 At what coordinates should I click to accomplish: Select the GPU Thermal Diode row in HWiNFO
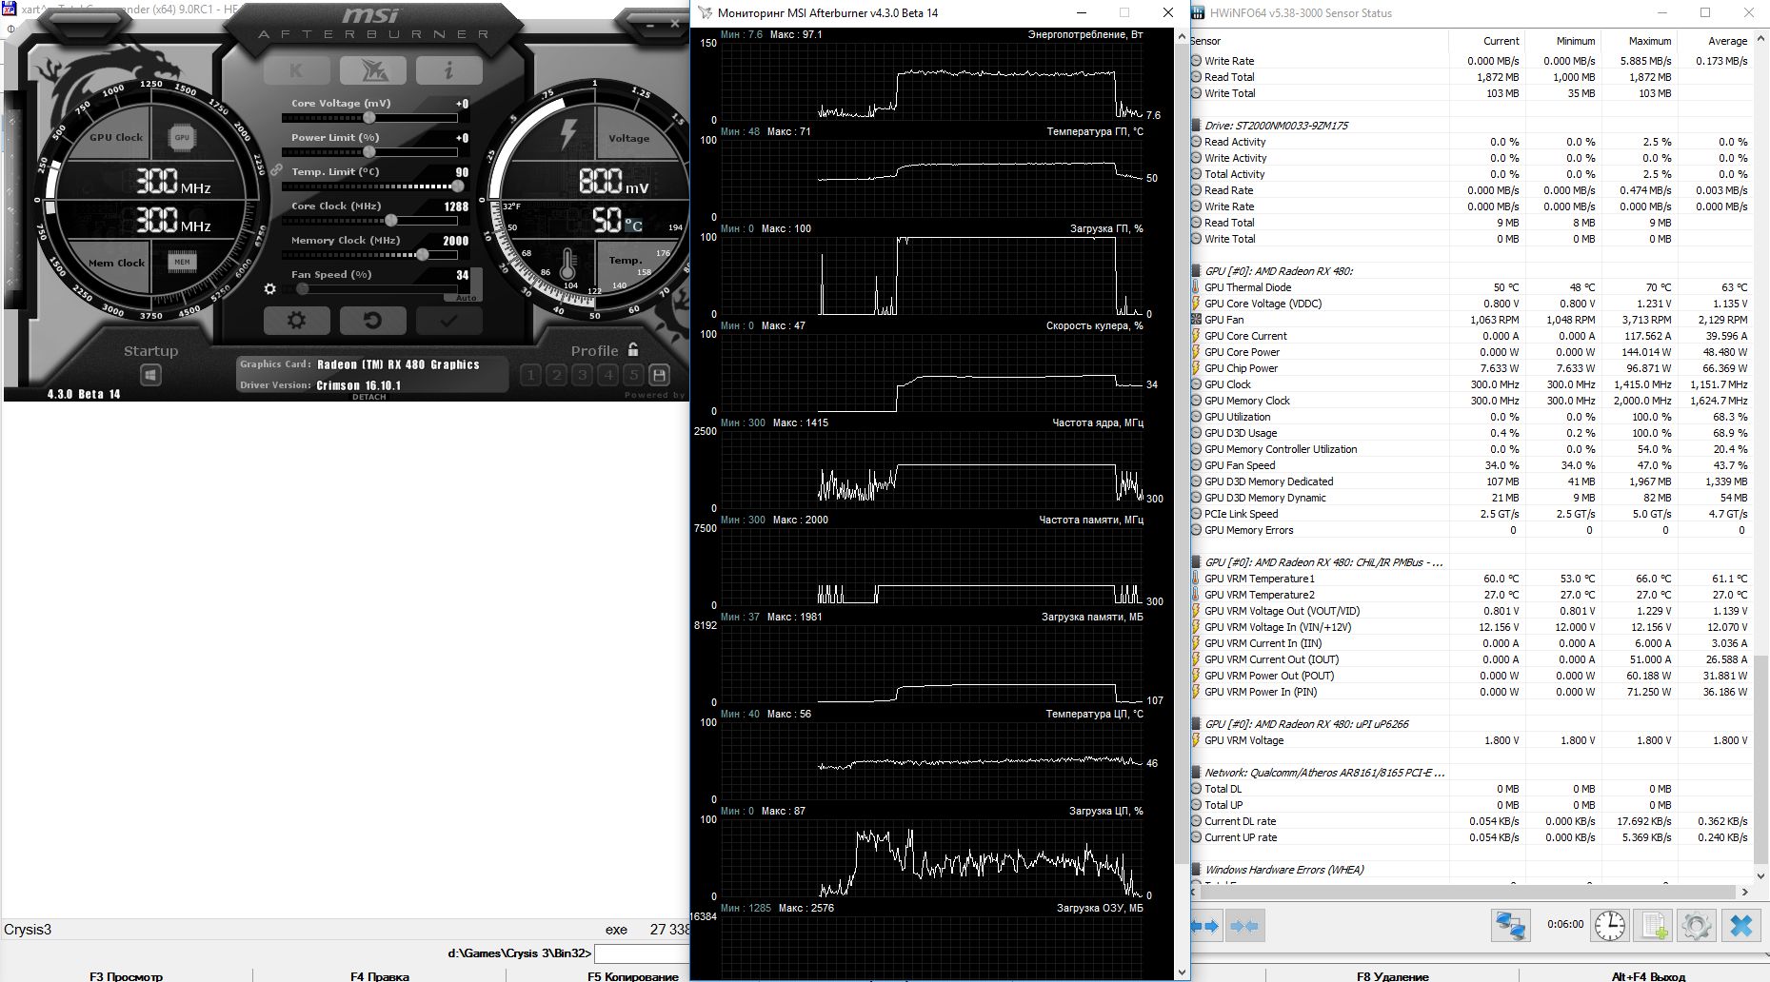point(1471,287)
